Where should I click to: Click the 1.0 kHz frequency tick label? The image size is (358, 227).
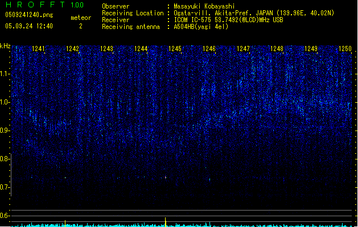click(x=5, y=102)
